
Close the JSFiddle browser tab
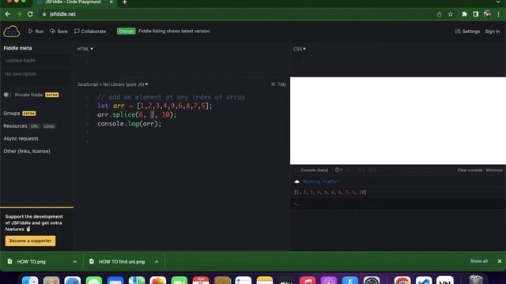point(111,2)
